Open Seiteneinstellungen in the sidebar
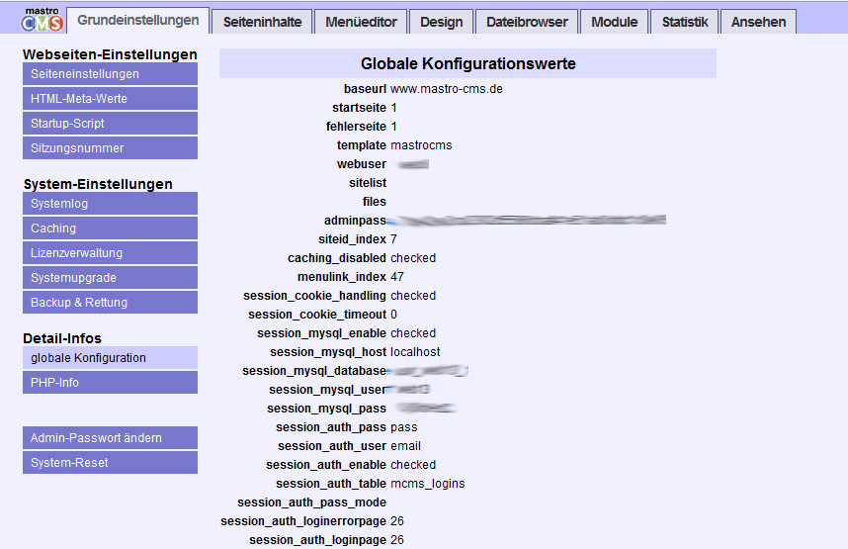The height and width of the screenshot is (549, 848). click(110, 73)
